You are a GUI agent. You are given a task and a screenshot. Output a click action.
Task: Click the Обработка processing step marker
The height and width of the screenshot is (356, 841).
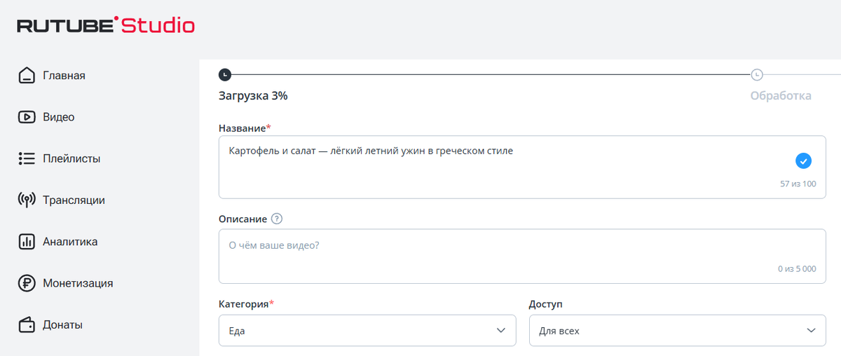[x=757, y=74]
